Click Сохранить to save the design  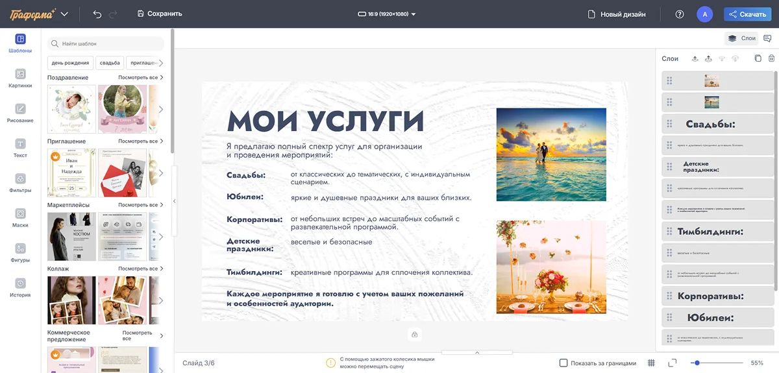[160, 14]
